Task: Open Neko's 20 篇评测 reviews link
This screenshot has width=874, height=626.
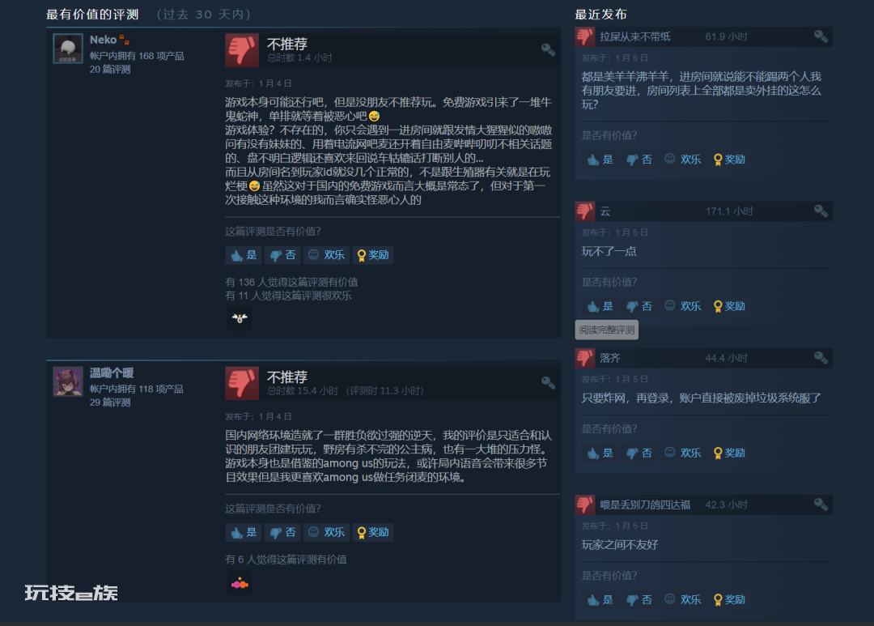Action: click(110, 69)
